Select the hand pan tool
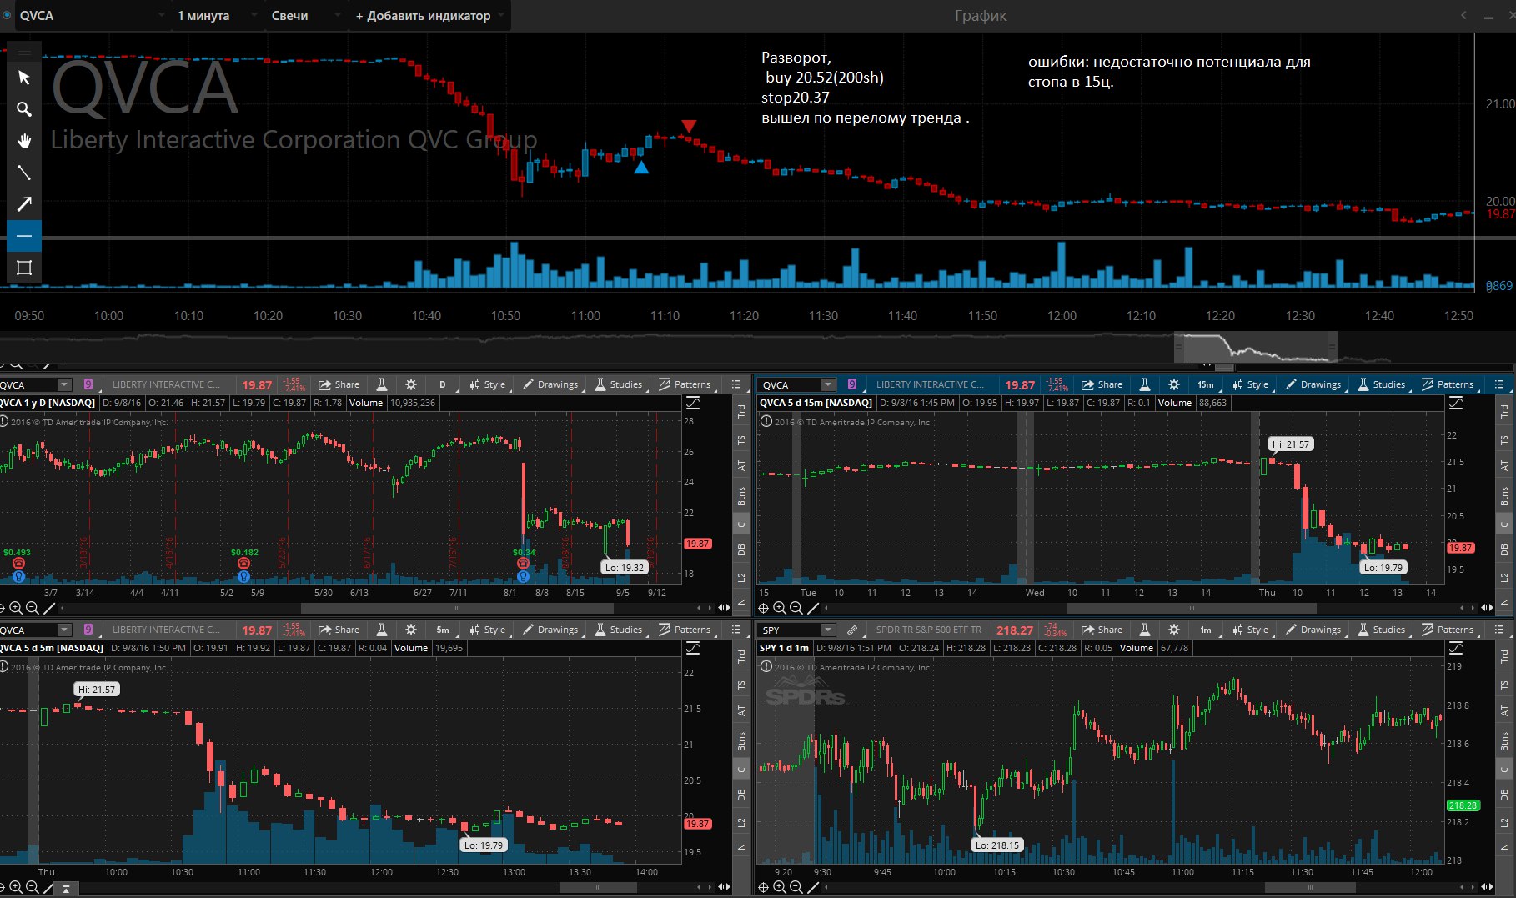This screenshot has width=1516, height=898. pyautogui.click(x=24, y=141)
